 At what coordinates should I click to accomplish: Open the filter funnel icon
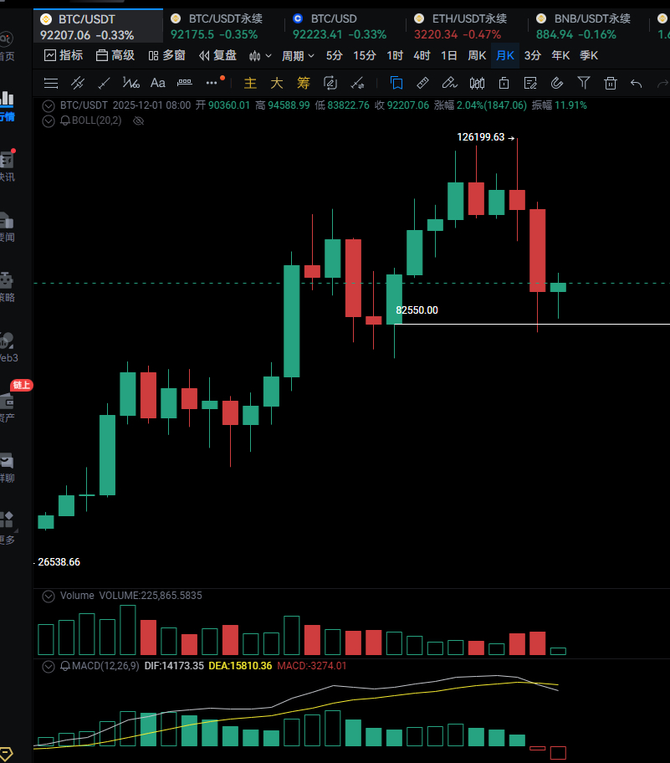[x=584, y=83]
